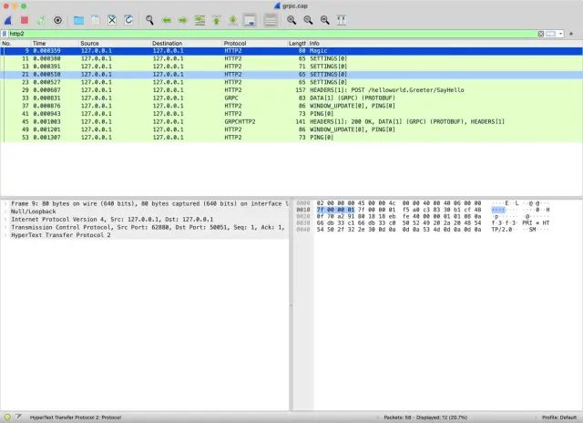Close this capture file icon
The height and width of the screenshot is (423, 583).
[112, 20]
